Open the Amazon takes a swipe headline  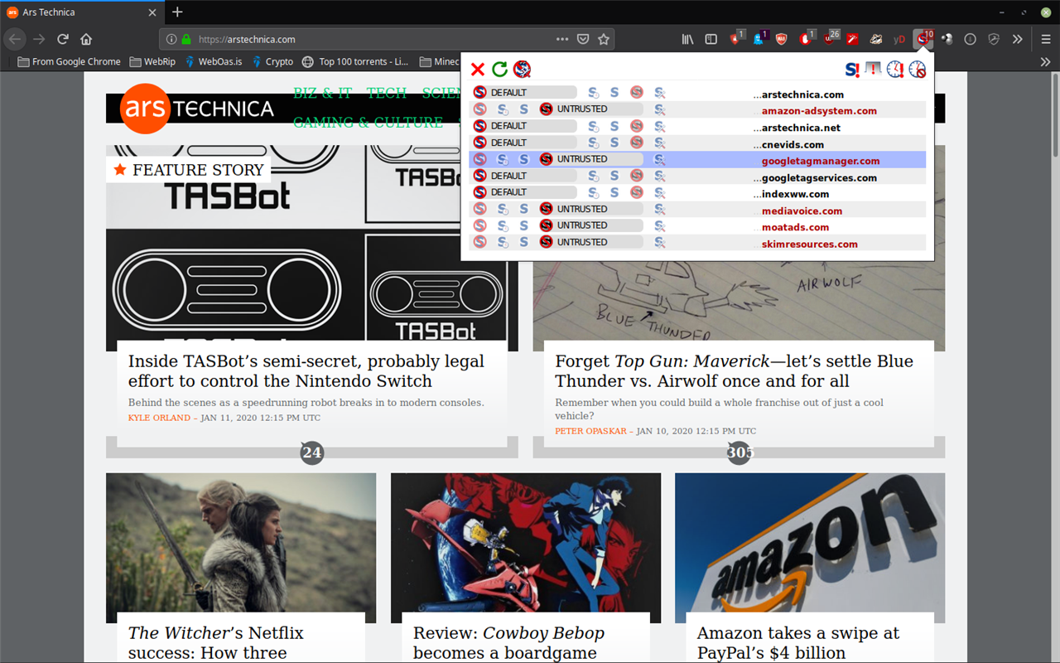[x=797, y=642]
